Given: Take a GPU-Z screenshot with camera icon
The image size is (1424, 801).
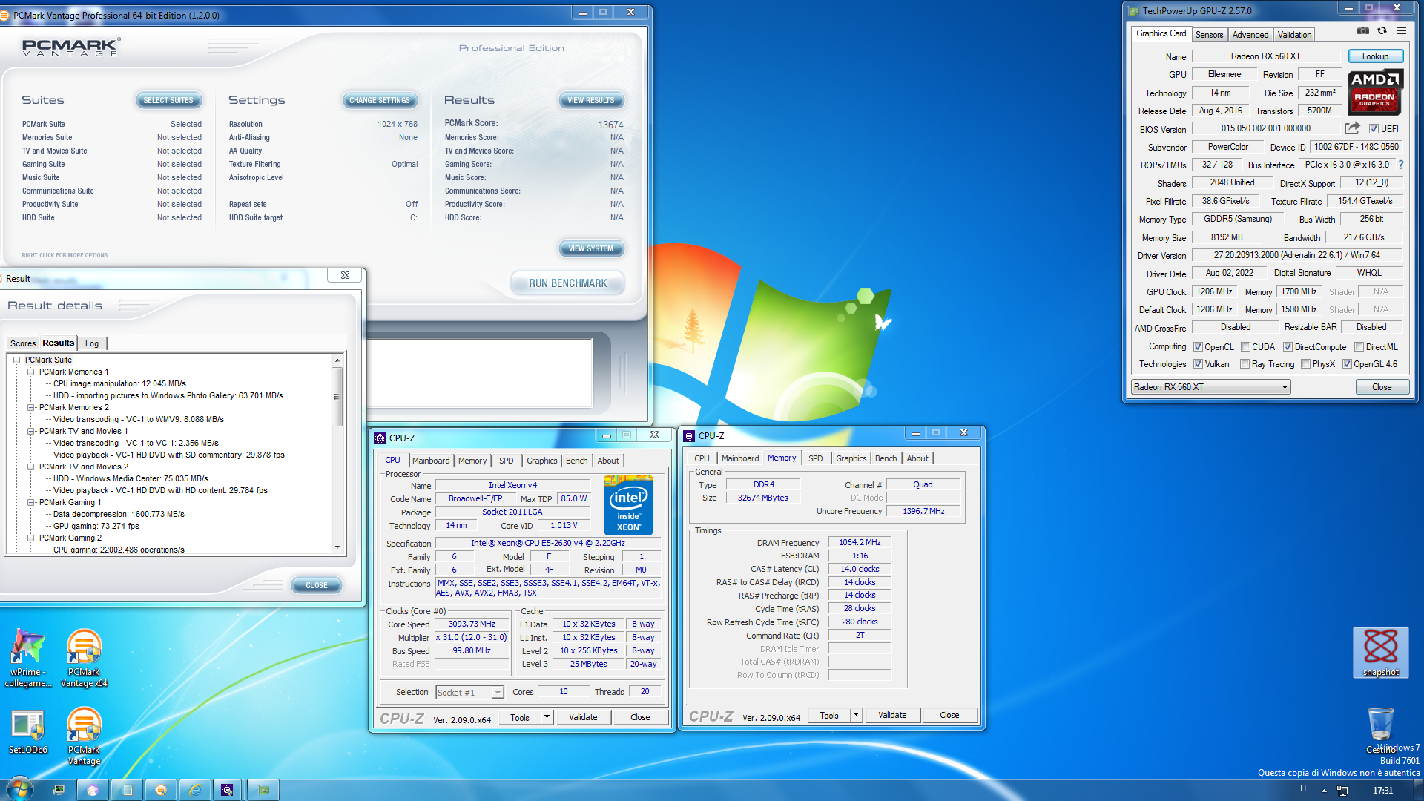Looking at the screenshot, I should [1363, 30].
